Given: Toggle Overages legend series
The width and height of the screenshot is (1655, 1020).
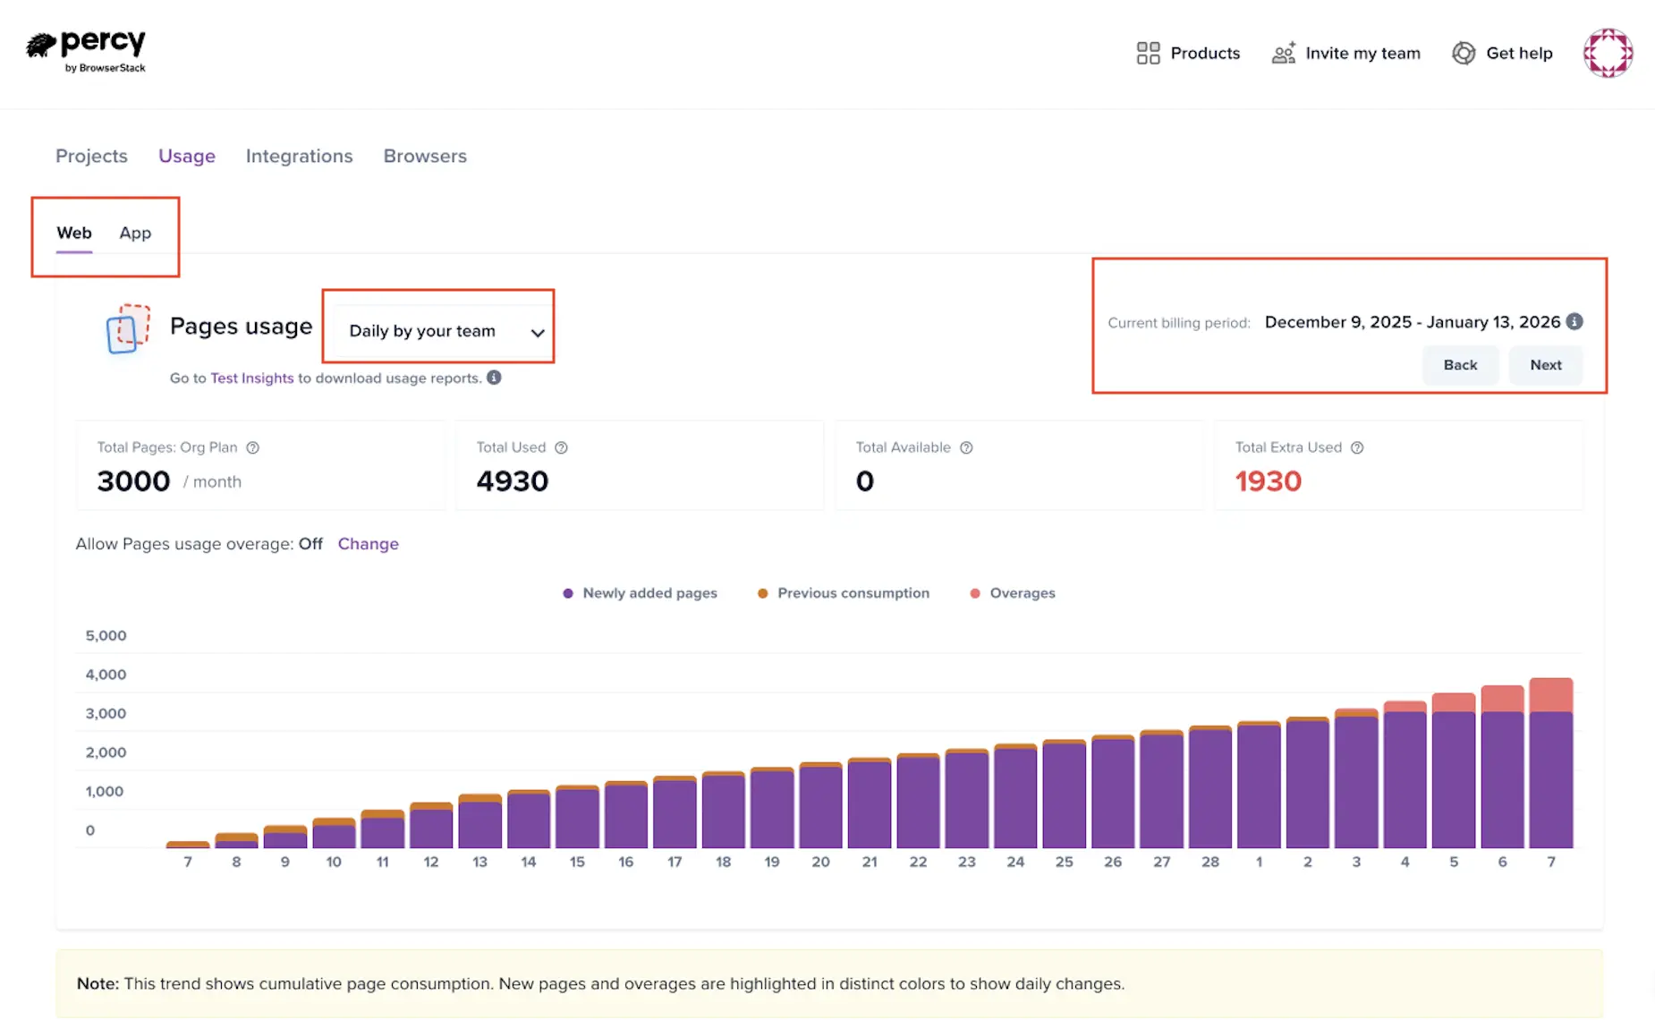Looking at the screenshot, I should point(1013,593).
